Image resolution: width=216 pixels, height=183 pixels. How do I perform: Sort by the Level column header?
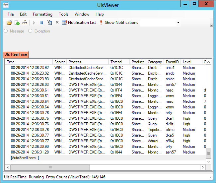[191, 62]
